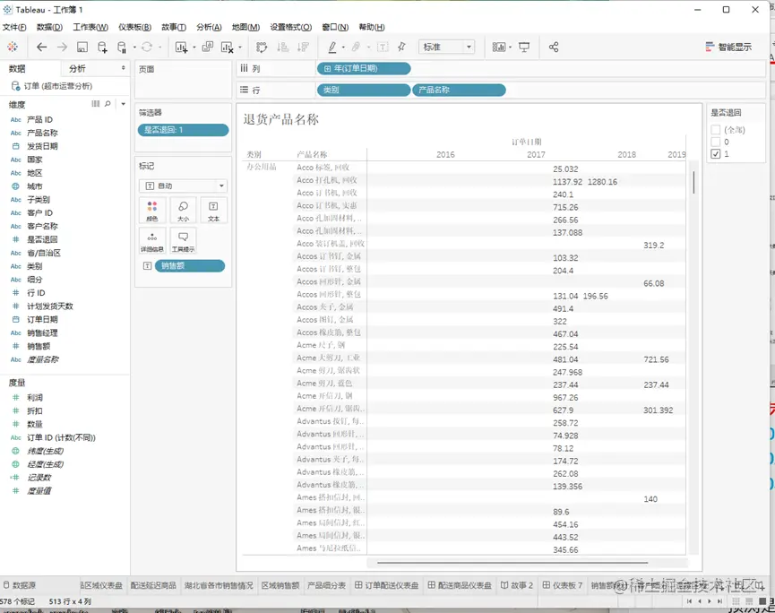
Task: Click the share workbook icon
Action: [x=554, y=47]
